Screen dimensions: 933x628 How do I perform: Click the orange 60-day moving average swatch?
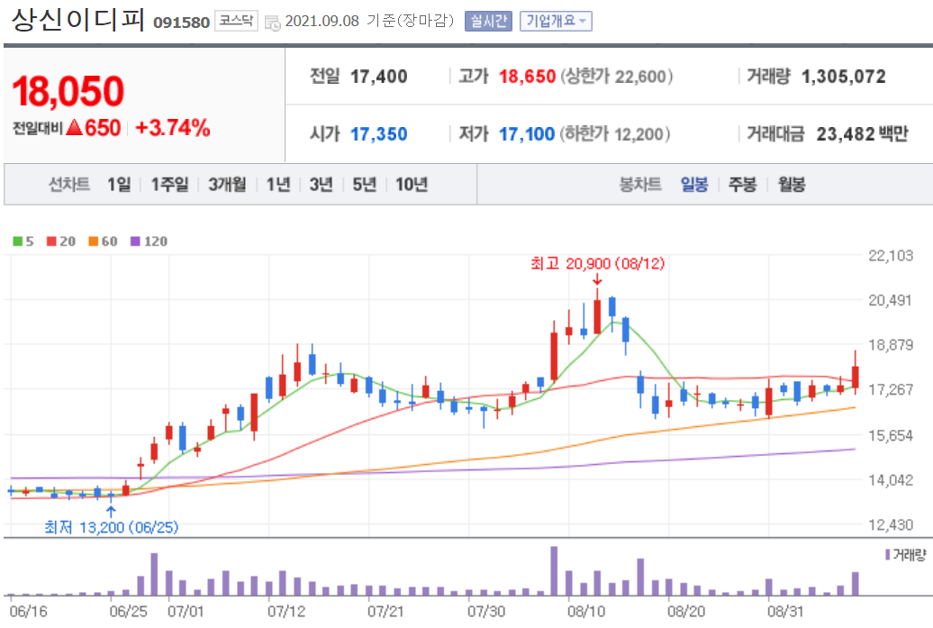(x=94, y=241)
